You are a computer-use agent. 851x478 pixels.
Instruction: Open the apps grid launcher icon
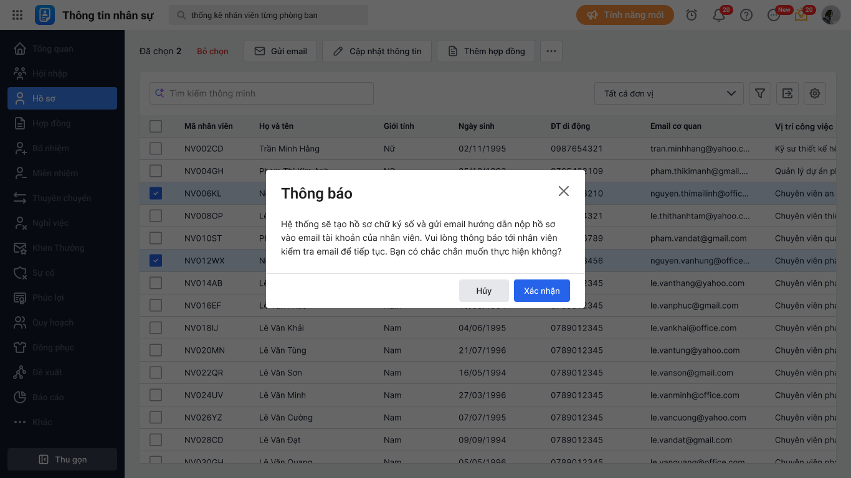point(17,15)
